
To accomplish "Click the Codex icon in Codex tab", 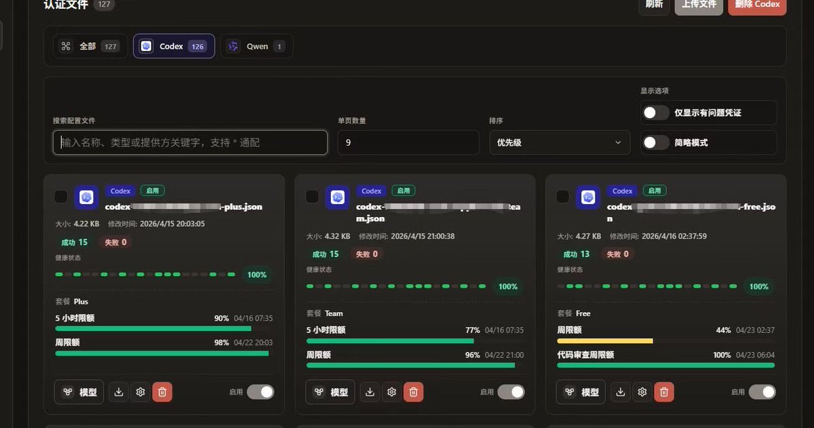I will tap(146, 46).
